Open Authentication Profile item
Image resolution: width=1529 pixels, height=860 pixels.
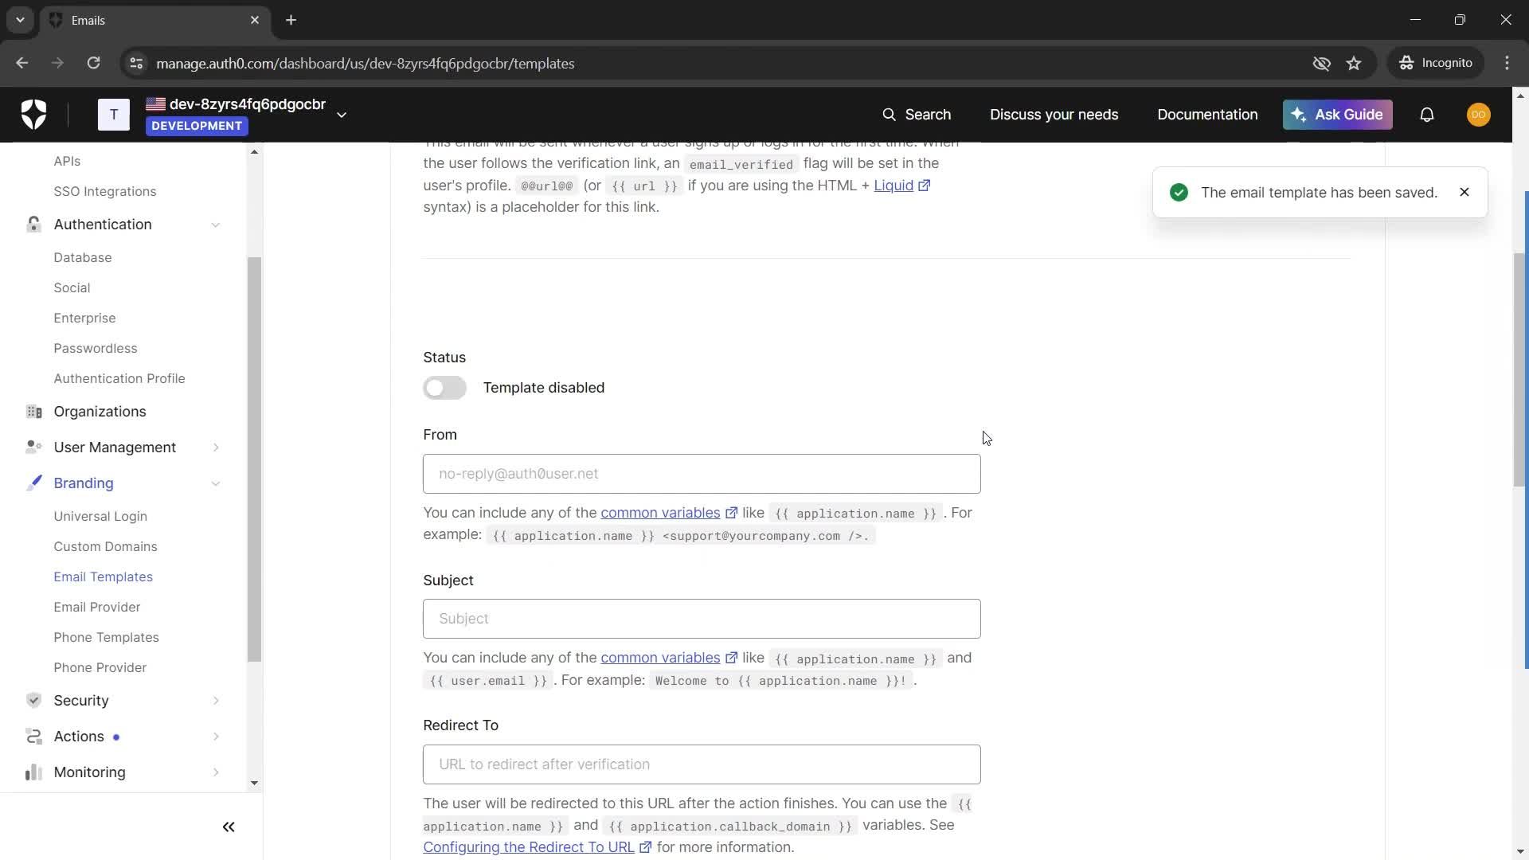tap(119, 378)
